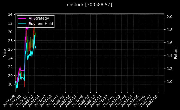180x110 pixels.
Task: Click return tick label 1.8
Action: click(x=170, y=30)
